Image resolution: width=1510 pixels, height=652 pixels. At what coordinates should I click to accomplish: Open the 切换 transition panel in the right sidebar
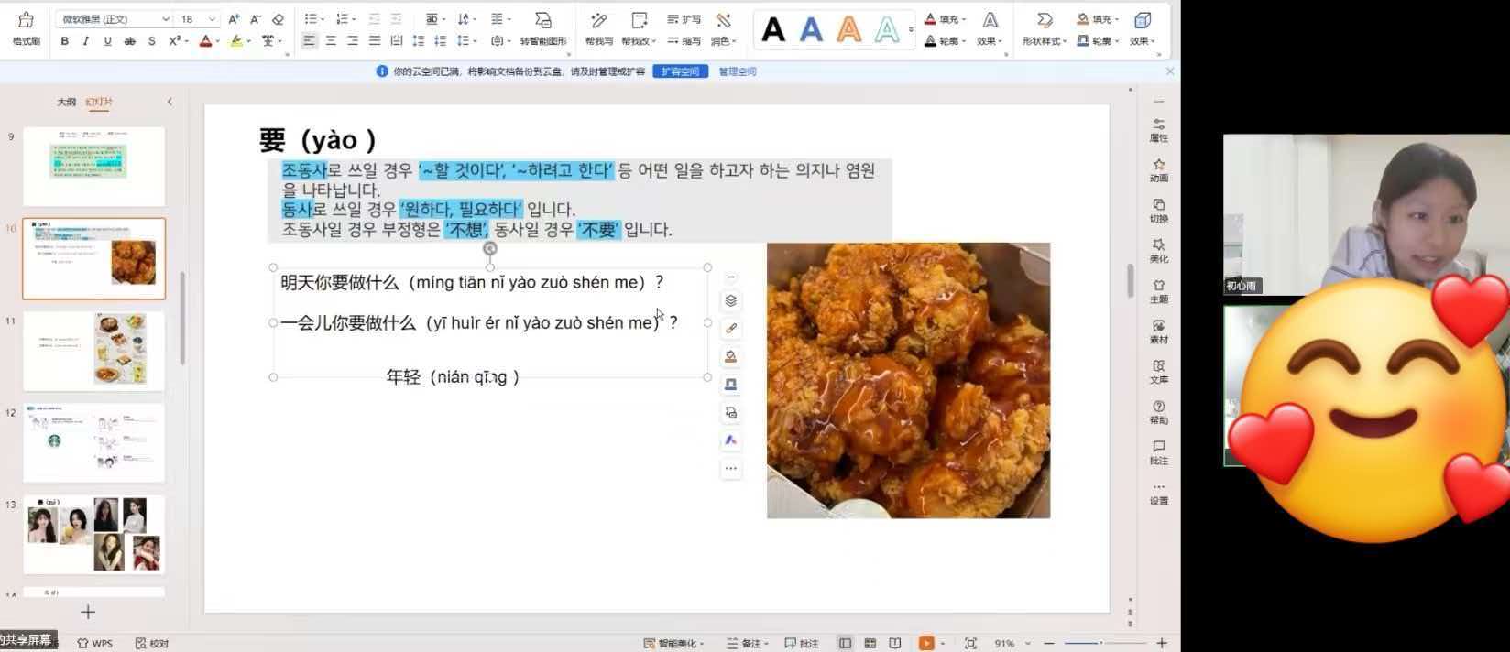tap(1159, 211)
